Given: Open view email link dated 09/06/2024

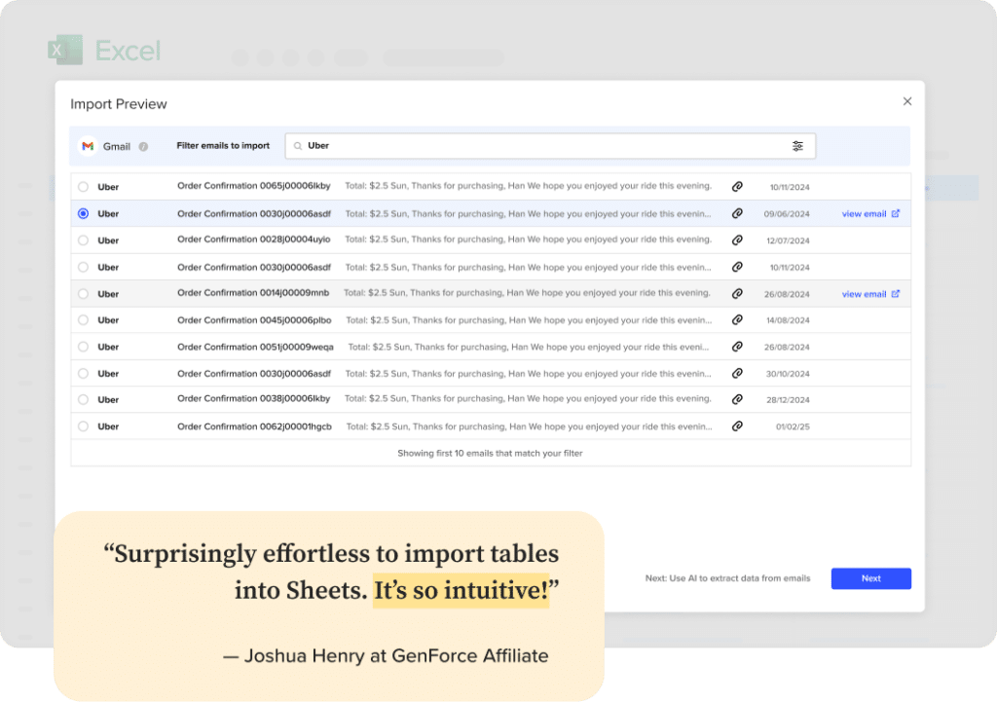Looking at the screenshot, I should pos(869,214).
